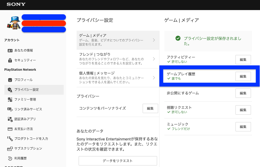Image resolution: width=260 pixels, height=167 pixels.
Task: Click アクティビティー 許可しない status text
Action: pos(179,62)
